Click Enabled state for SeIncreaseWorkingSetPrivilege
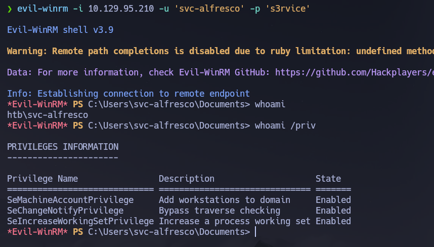Viewport: 434px width, 247px height. [x=333, y=221]
